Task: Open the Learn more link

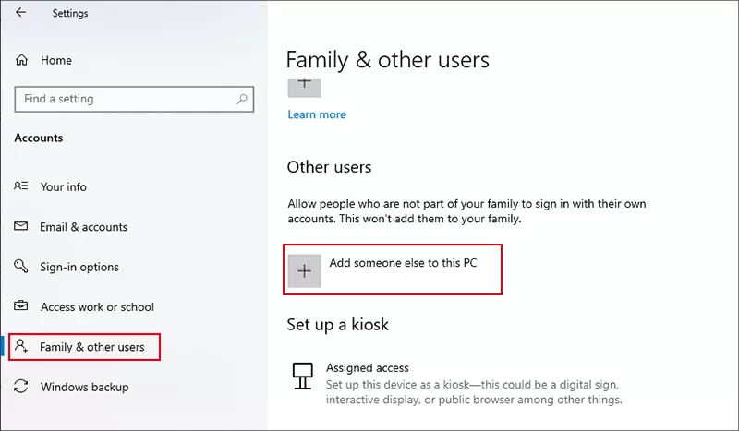Action: [317, 114]
